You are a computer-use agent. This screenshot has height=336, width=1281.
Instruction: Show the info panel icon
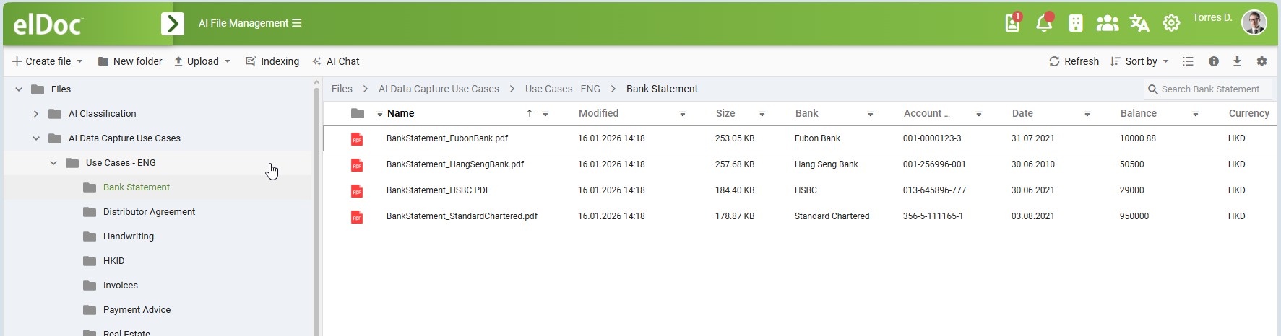point(1214,61)
